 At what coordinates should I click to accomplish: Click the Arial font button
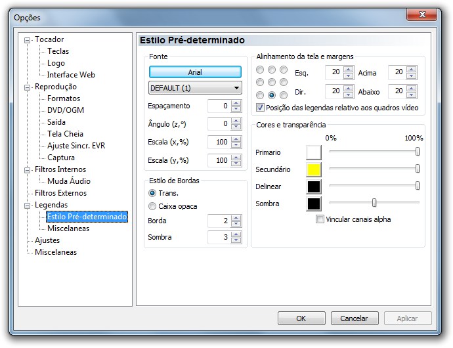point(195,72)
